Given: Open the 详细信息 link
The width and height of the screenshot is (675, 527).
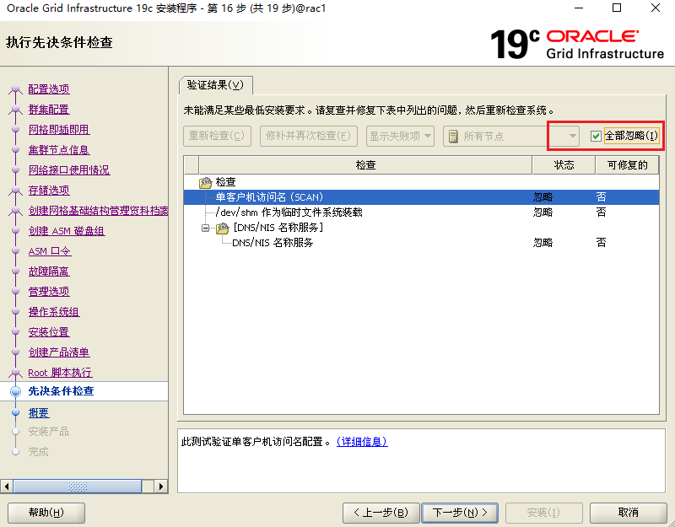Looking at the screenshot, I should [362, 442].
